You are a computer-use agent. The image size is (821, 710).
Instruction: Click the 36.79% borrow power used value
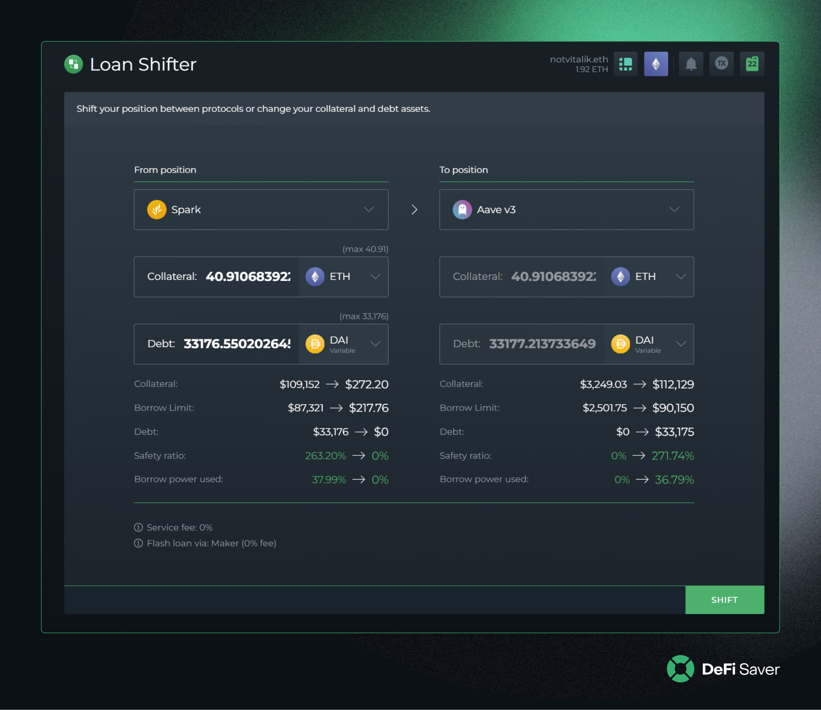[x=674, y=480]
